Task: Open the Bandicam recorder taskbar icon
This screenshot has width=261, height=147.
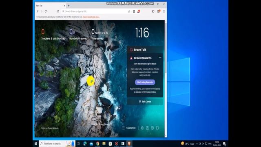Action: click(117, 143)
